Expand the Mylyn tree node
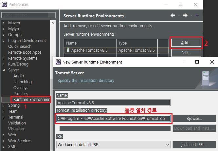218x151 pixels. click(4, 29)
